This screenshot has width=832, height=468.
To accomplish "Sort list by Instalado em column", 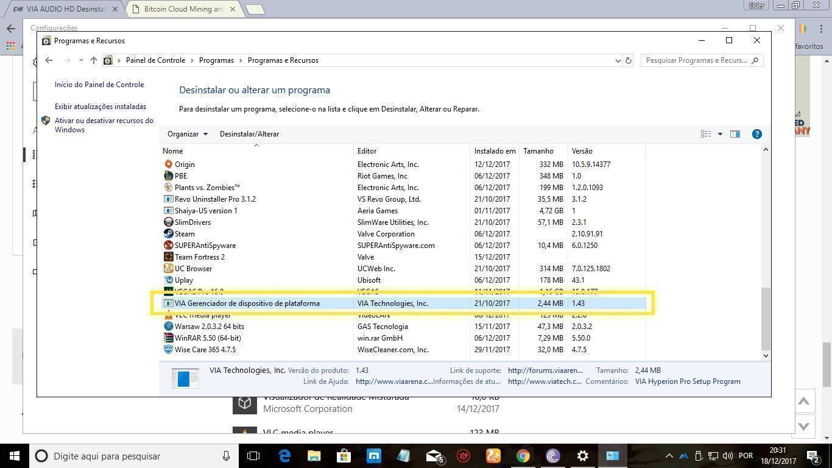I will 495,151.
